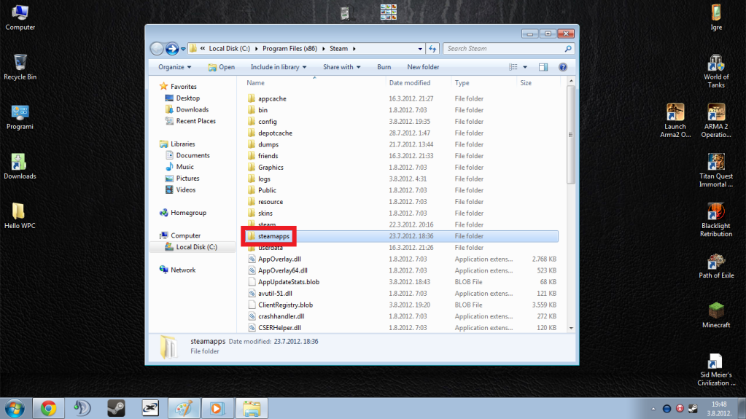This screenshot has height=419, width=746.
Task: Open the Windows Start menu
Action: click(15, 408)
